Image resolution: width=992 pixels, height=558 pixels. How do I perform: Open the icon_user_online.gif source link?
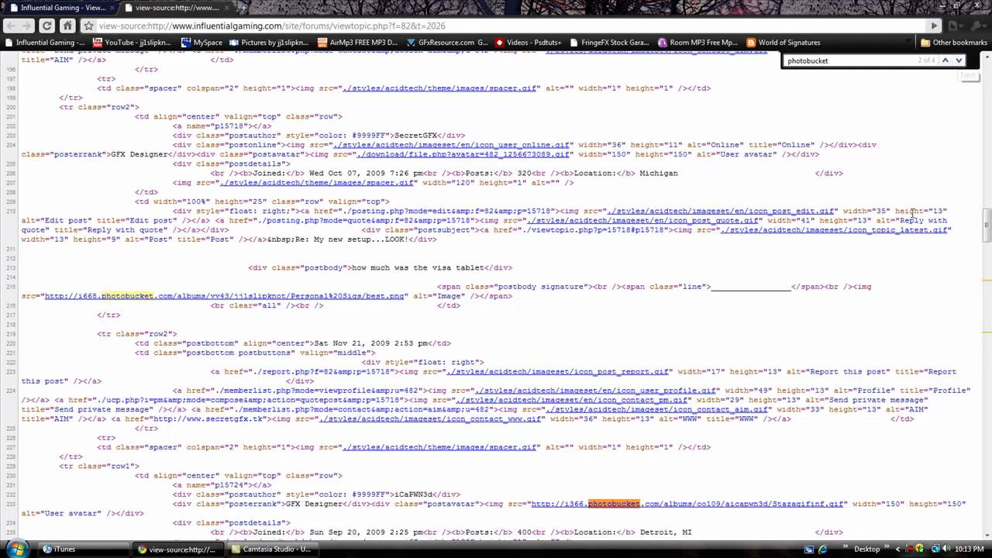(452, 145)
